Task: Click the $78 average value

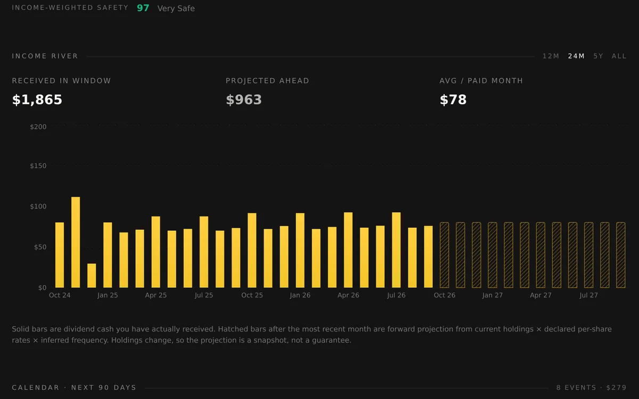Action: 453,99
